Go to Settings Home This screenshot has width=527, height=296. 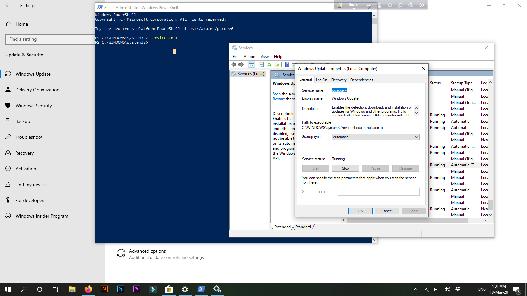pos(21,24)
